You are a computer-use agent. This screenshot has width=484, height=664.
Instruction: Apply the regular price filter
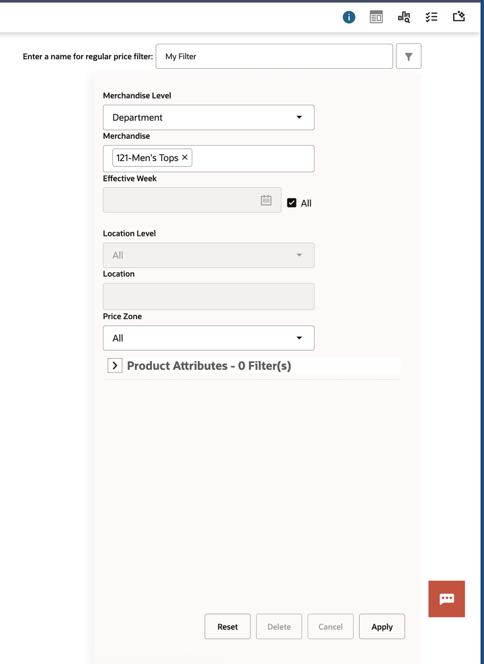[x=381, y=626]
